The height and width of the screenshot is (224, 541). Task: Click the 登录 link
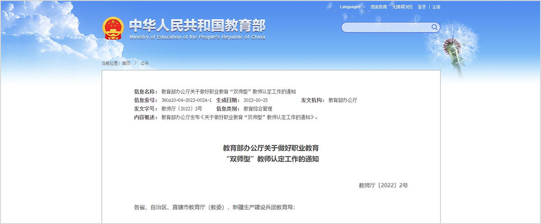[422, 7]
